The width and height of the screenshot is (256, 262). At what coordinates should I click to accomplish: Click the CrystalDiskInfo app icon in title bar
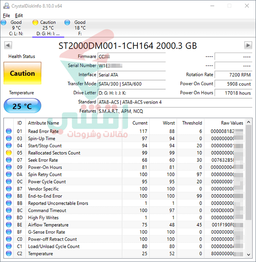coord(7,6)
